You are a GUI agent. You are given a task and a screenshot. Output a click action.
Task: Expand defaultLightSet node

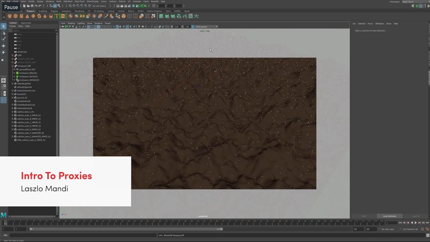pyautogui.click(x=12, y=84)
